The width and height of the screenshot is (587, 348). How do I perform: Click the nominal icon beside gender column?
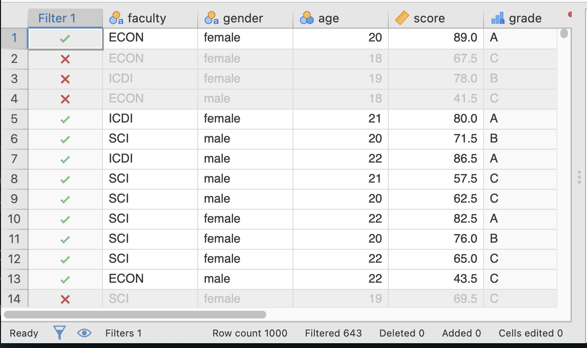pyautogui.click(x=212, y=19)
